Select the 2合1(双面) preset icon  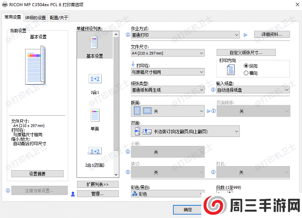pyautogui.click(x=95, y=151)
